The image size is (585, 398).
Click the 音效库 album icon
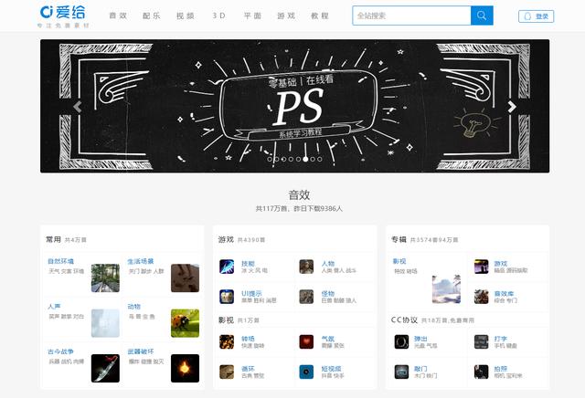coord(482,297)
